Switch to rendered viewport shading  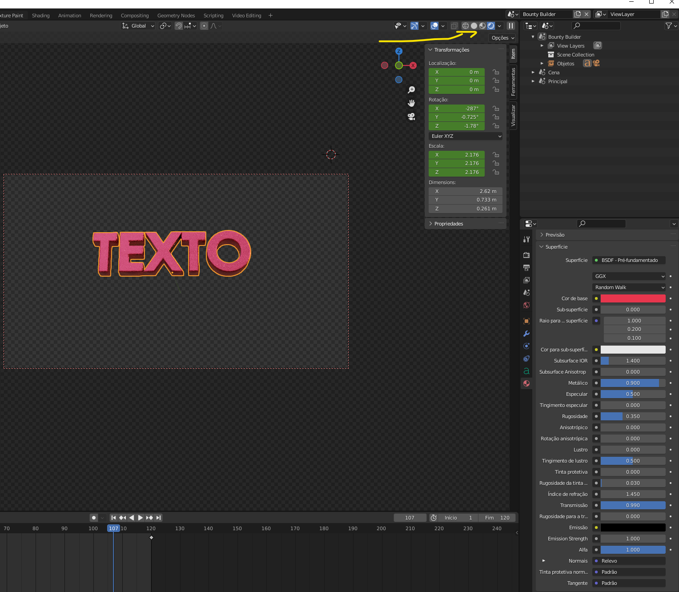(491, 26)
